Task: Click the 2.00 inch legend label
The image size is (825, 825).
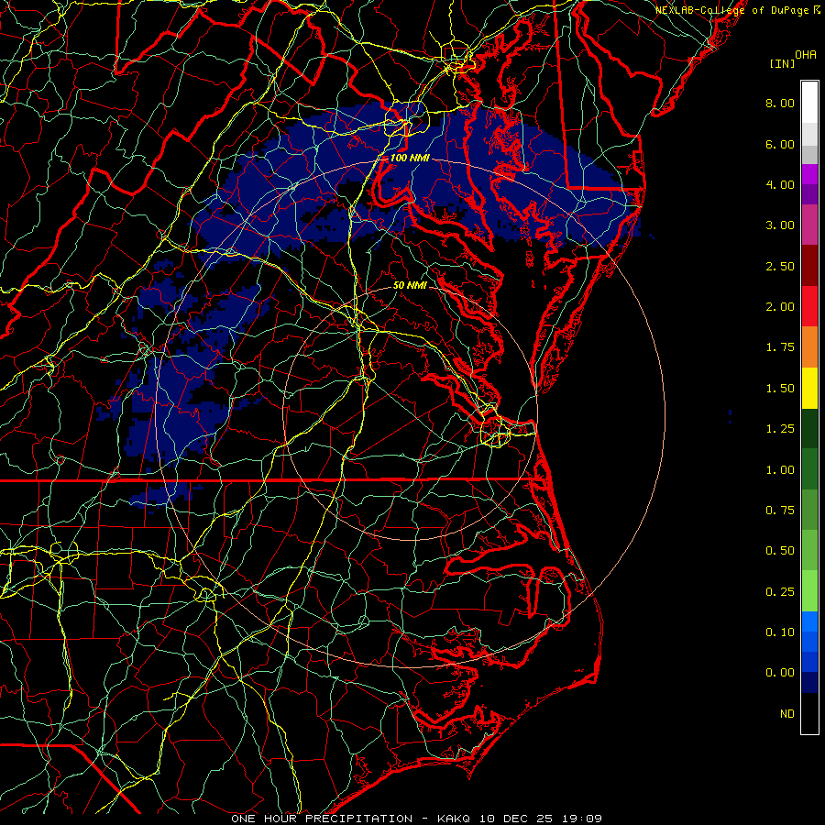Action: coord(780,307)
